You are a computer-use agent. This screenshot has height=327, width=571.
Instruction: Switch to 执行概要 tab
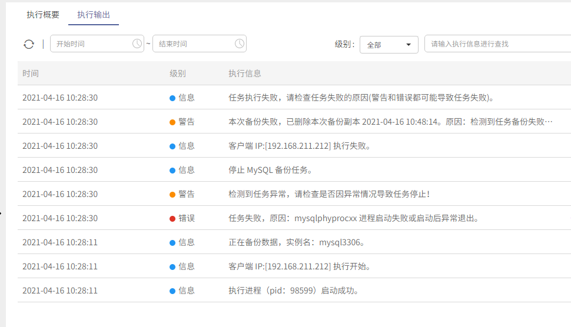tap(43, 15)
